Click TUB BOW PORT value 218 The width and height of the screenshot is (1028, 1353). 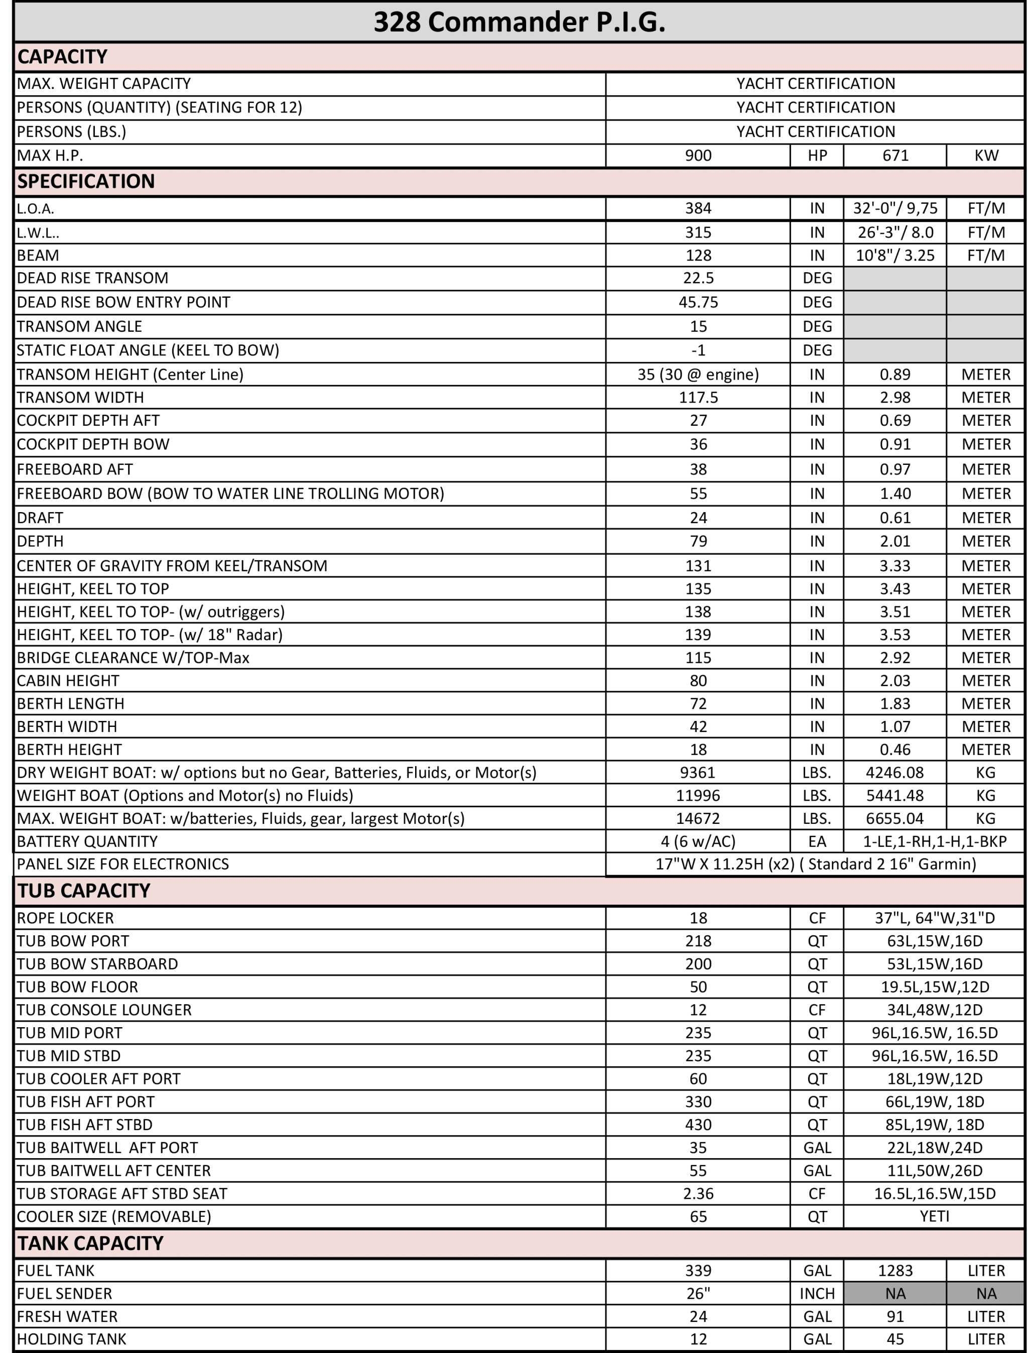pos(698,941)
